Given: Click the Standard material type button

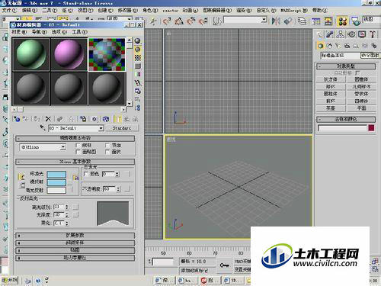Looking at the screenshot, I should (x=122, y=128).
